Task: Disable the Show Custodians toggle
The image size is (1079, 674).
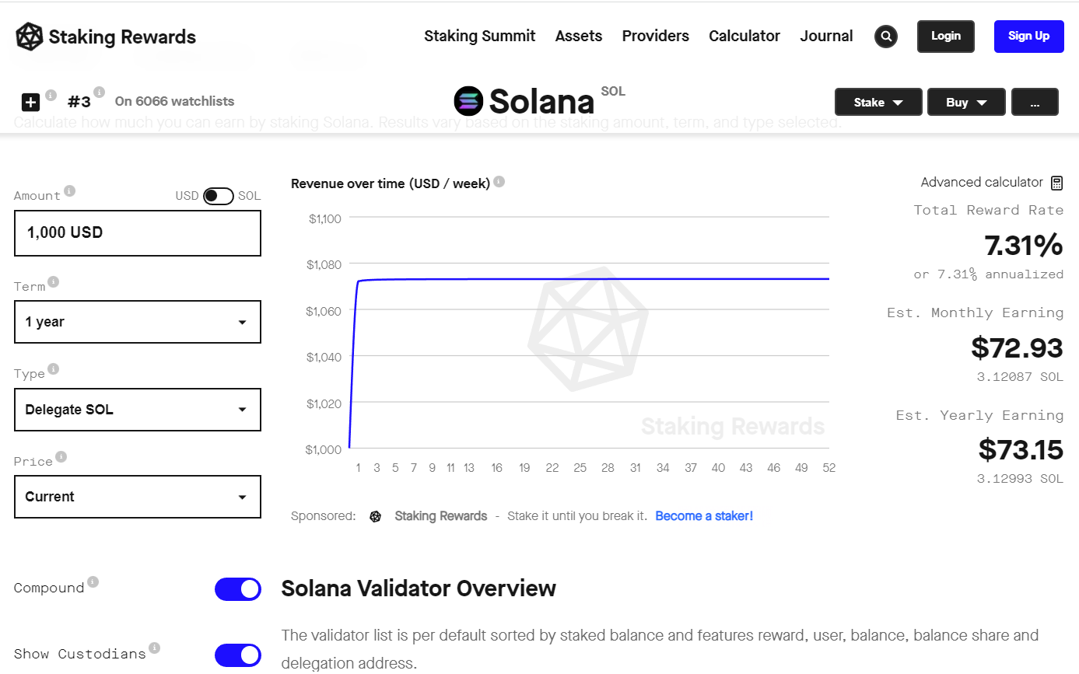Action: tap(238, 655)
